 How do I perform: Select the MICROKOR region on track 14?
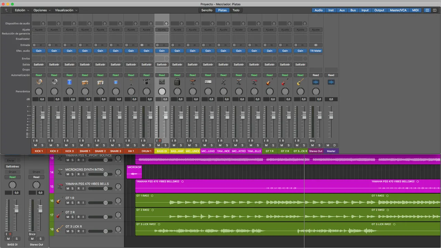click(x=134, y=172)
